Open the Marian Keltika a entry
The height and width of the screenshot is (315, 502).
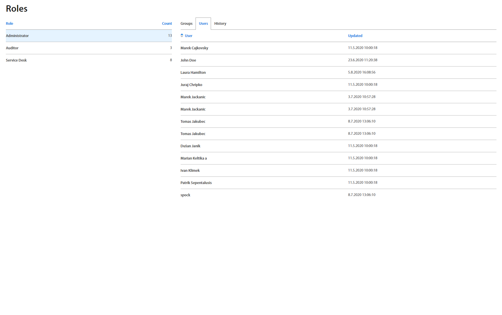tap(194, 158)
